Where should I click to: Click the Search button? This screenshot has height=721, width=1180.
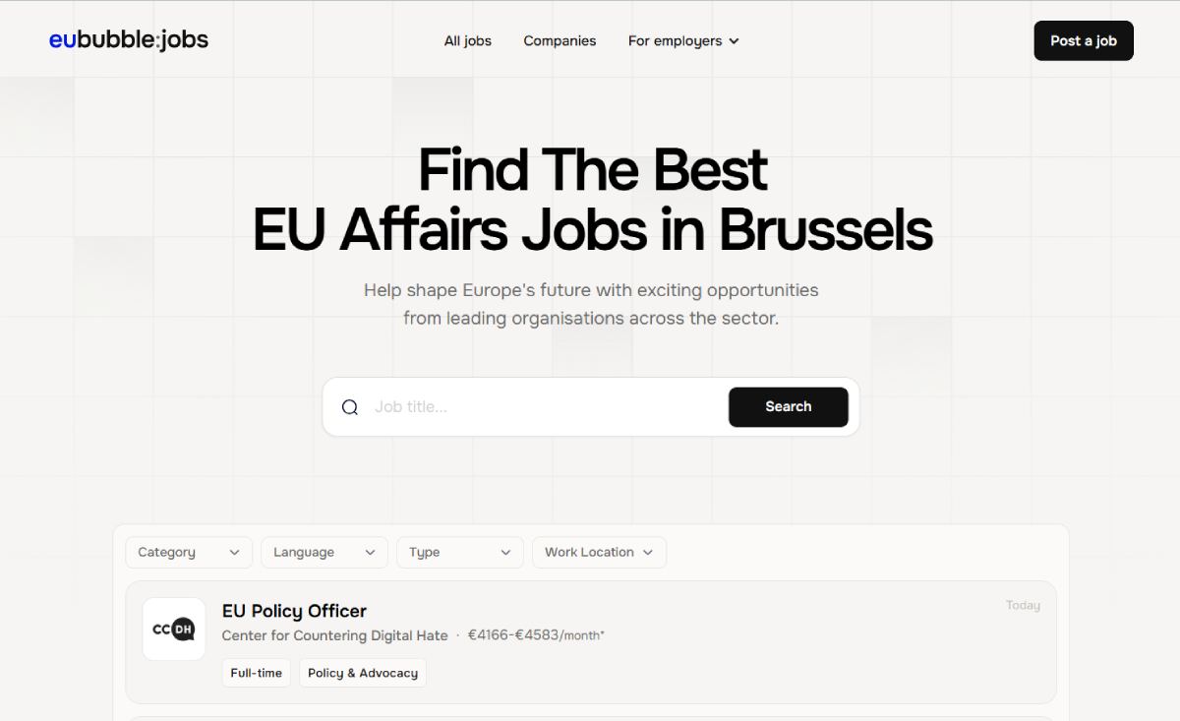click(789, 407)
